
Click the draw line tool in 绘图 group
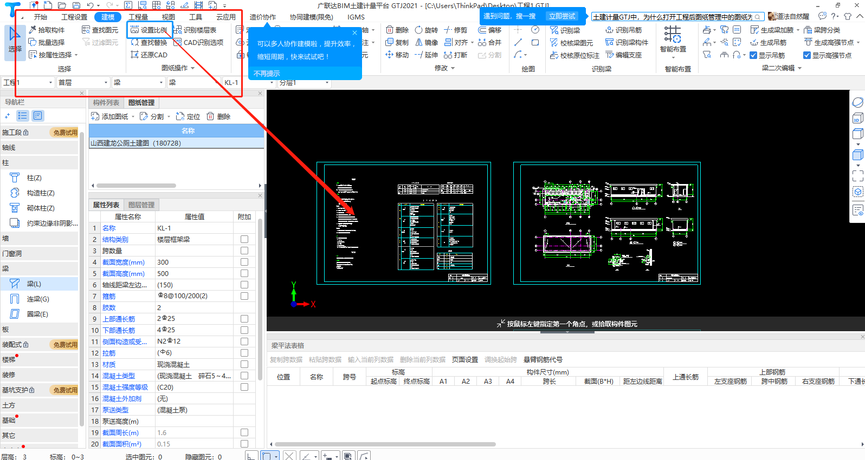point(518,42)
